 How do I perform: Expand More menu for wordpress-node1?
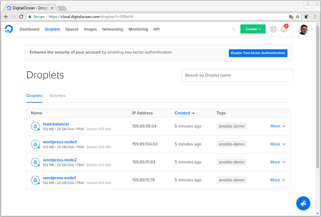point(278,180)
